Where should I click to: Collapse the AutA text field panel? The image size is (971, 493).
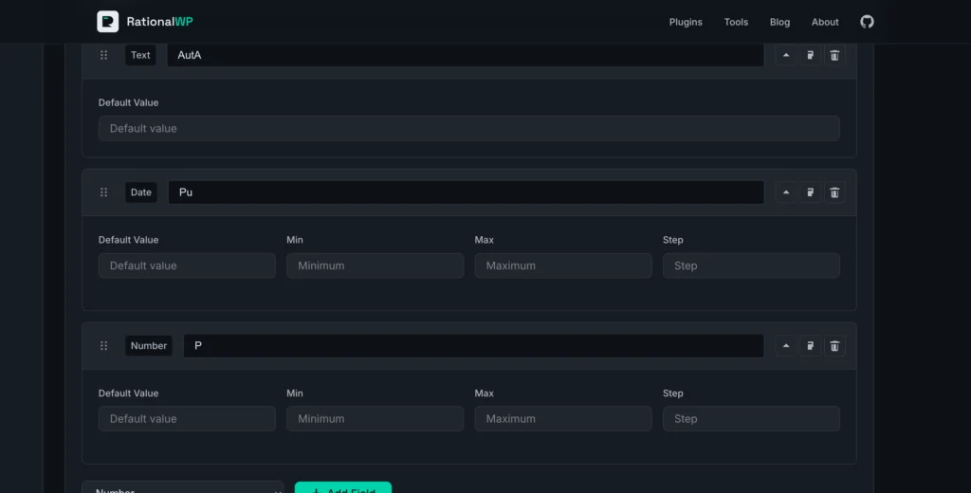786,55
